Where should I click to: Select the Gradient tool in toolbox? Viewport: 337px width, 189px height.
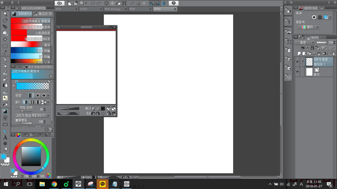click(5, 111)
